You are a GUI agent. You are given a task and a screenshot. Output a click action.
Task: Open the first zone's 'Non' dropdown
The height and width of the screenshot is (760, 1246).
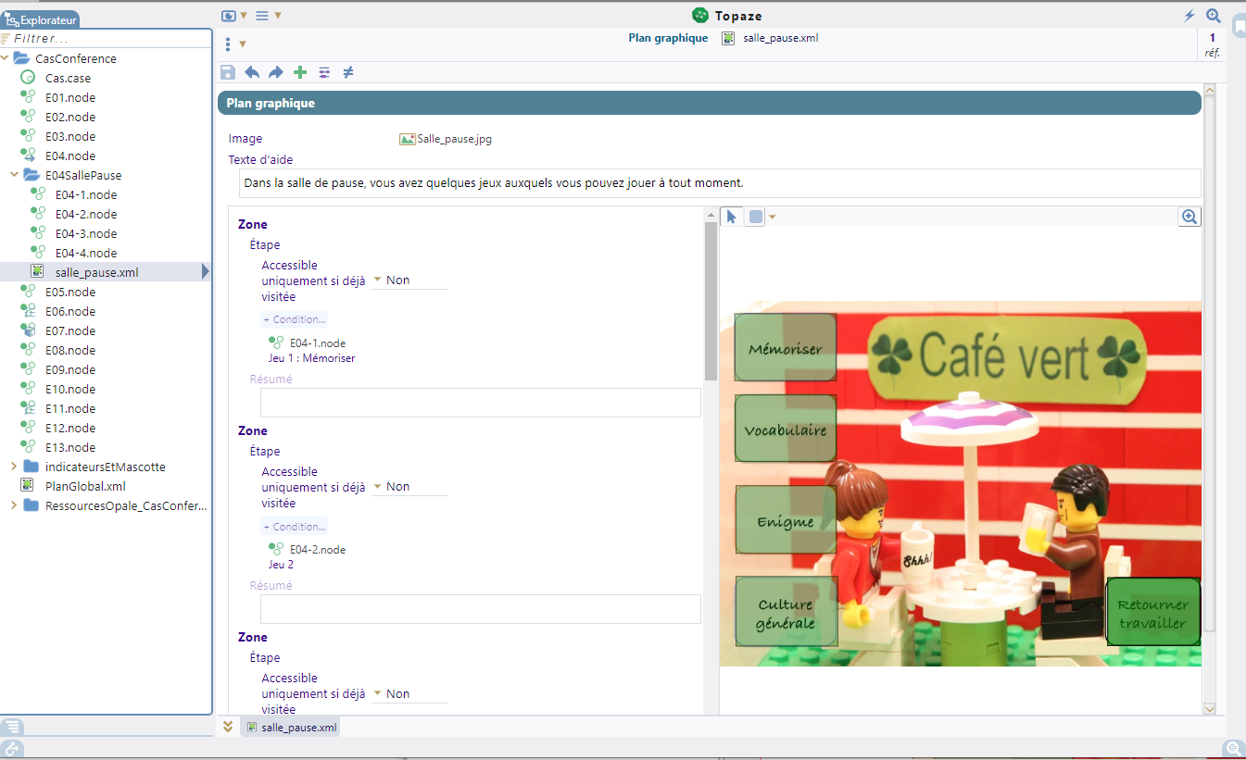(397, 280)
